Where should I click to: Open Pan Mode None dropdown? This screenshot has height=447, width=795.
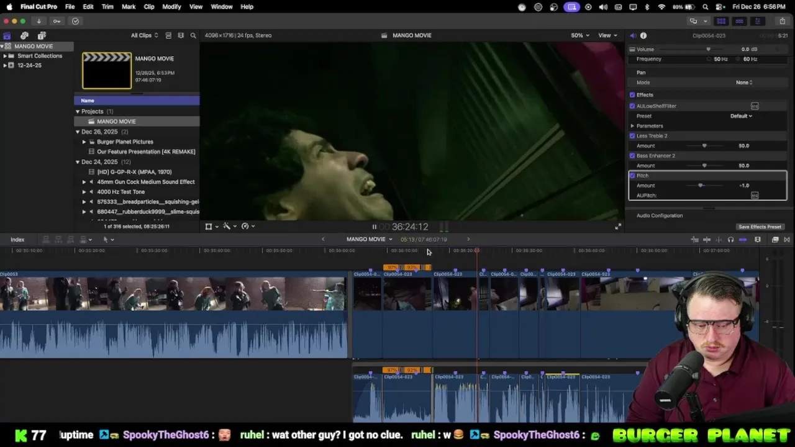click(744, 83)
